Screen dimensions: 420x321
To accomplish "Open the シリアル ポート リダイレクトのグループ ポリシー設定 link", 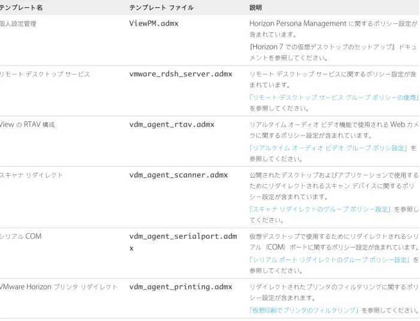I will click(330, 260).
